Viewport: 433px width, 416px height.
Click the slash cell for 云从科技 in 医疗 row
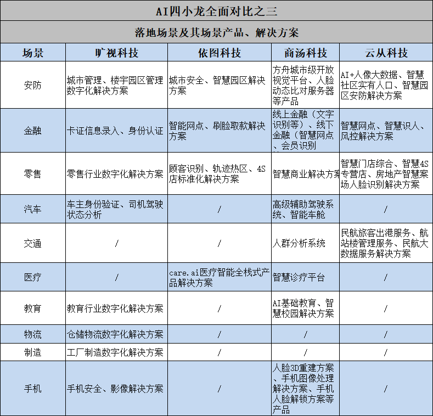tap(386, 277)
